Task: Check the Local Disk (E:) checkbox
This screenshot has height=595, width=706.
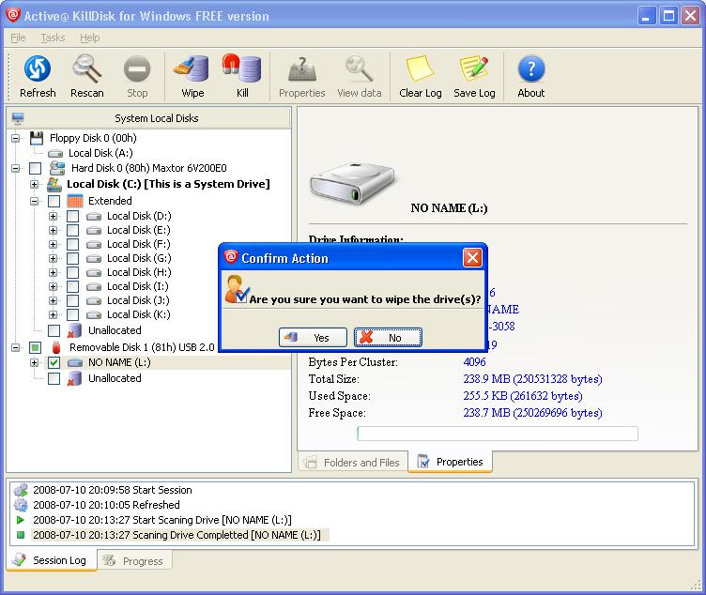Action: (x=72, y=231)
